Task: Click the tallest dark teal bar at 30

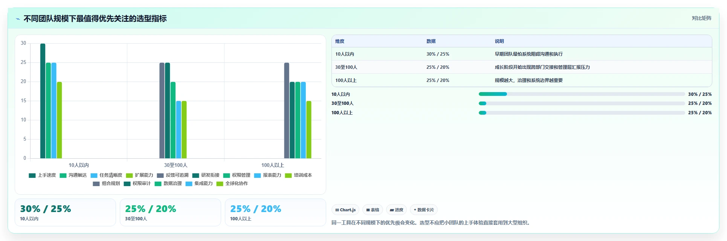Action: pyautogui.click(x=43, y=101)
